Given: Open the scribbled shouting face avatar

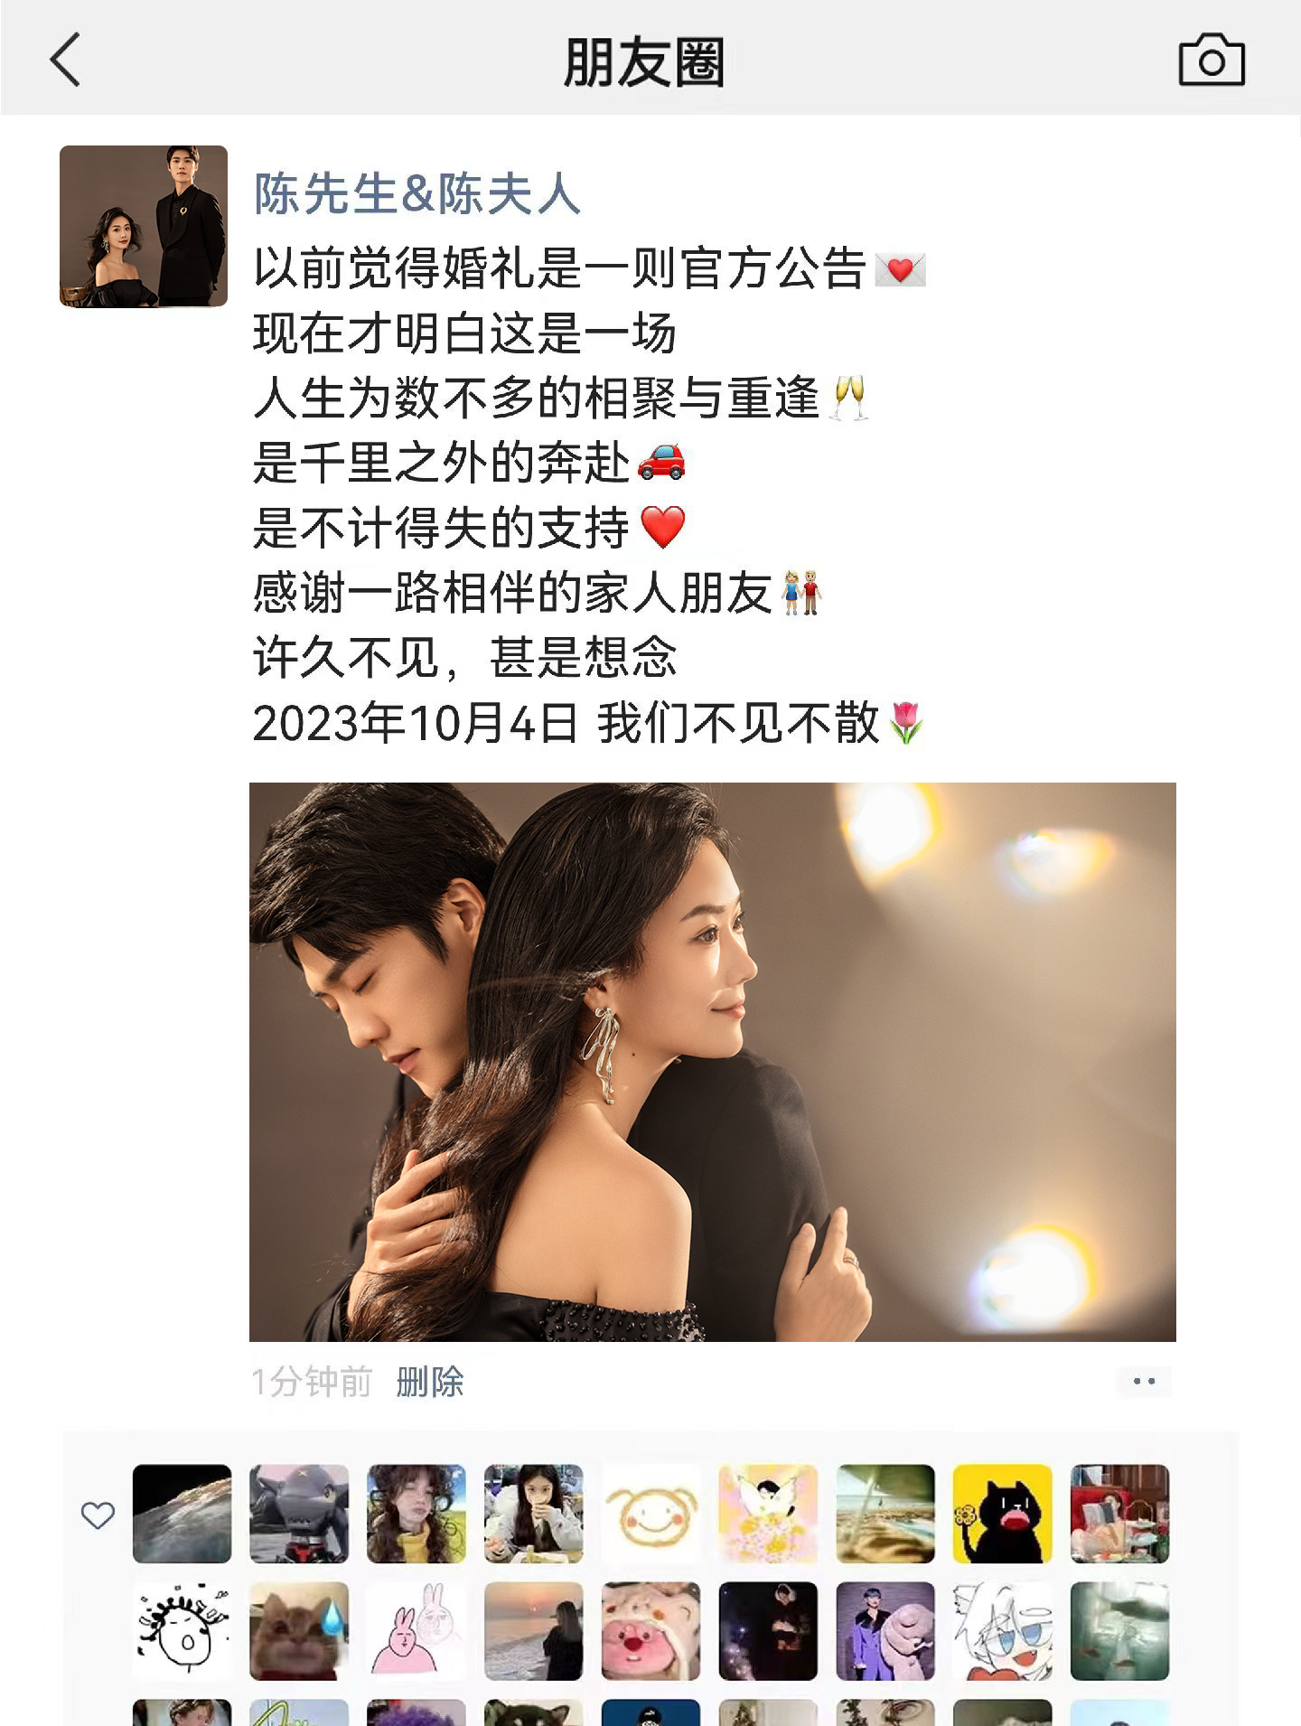Looking at the screenshot, I should (x=182, y=1631).
